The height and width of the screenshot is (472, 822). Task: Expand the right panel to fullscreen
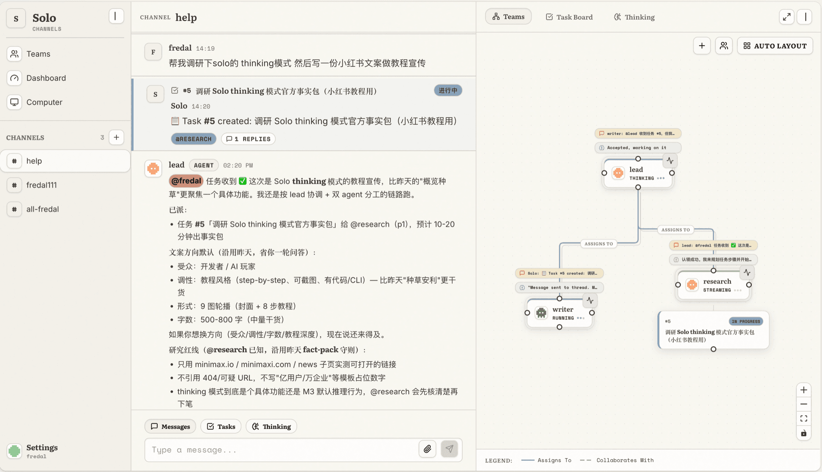click(x=787, y=17)
